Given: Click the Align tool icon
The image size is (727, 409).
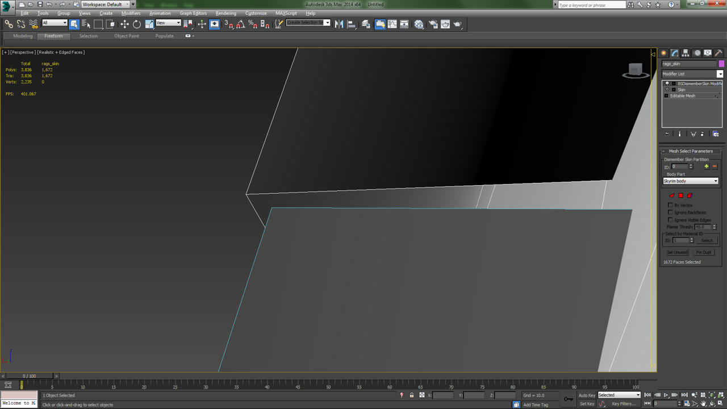Looking at the screenshot, I should tap(351, 24).
